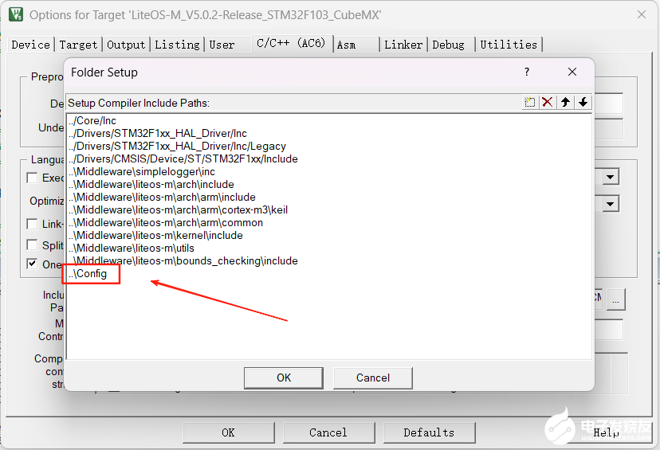The height and width of the screenshot is (450, 660).
Task: Click the Defaults button
Action: [x=429, y=432]
